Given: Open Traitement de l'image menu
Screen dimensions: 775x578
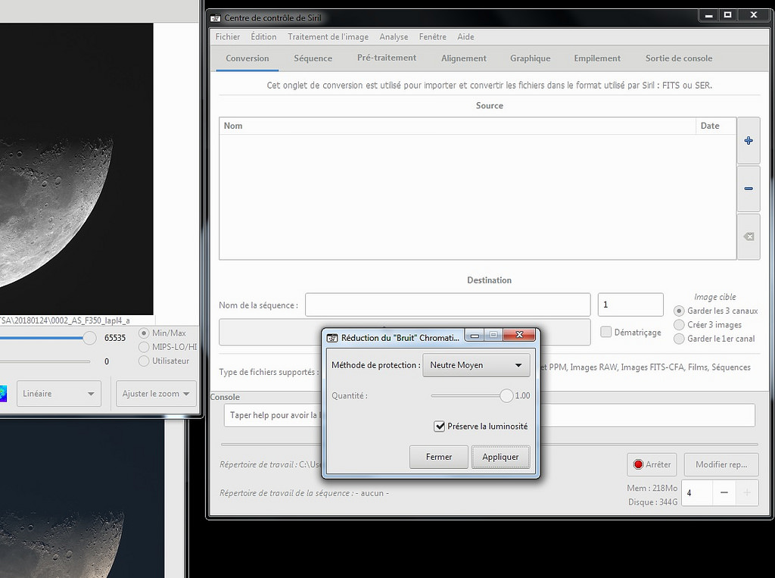Looking at the screenshot, I should tap(328, 36).
